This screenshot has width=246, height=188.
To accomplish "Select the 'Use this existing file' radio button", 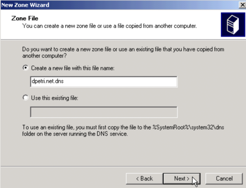I will click(x=25, y=98).
